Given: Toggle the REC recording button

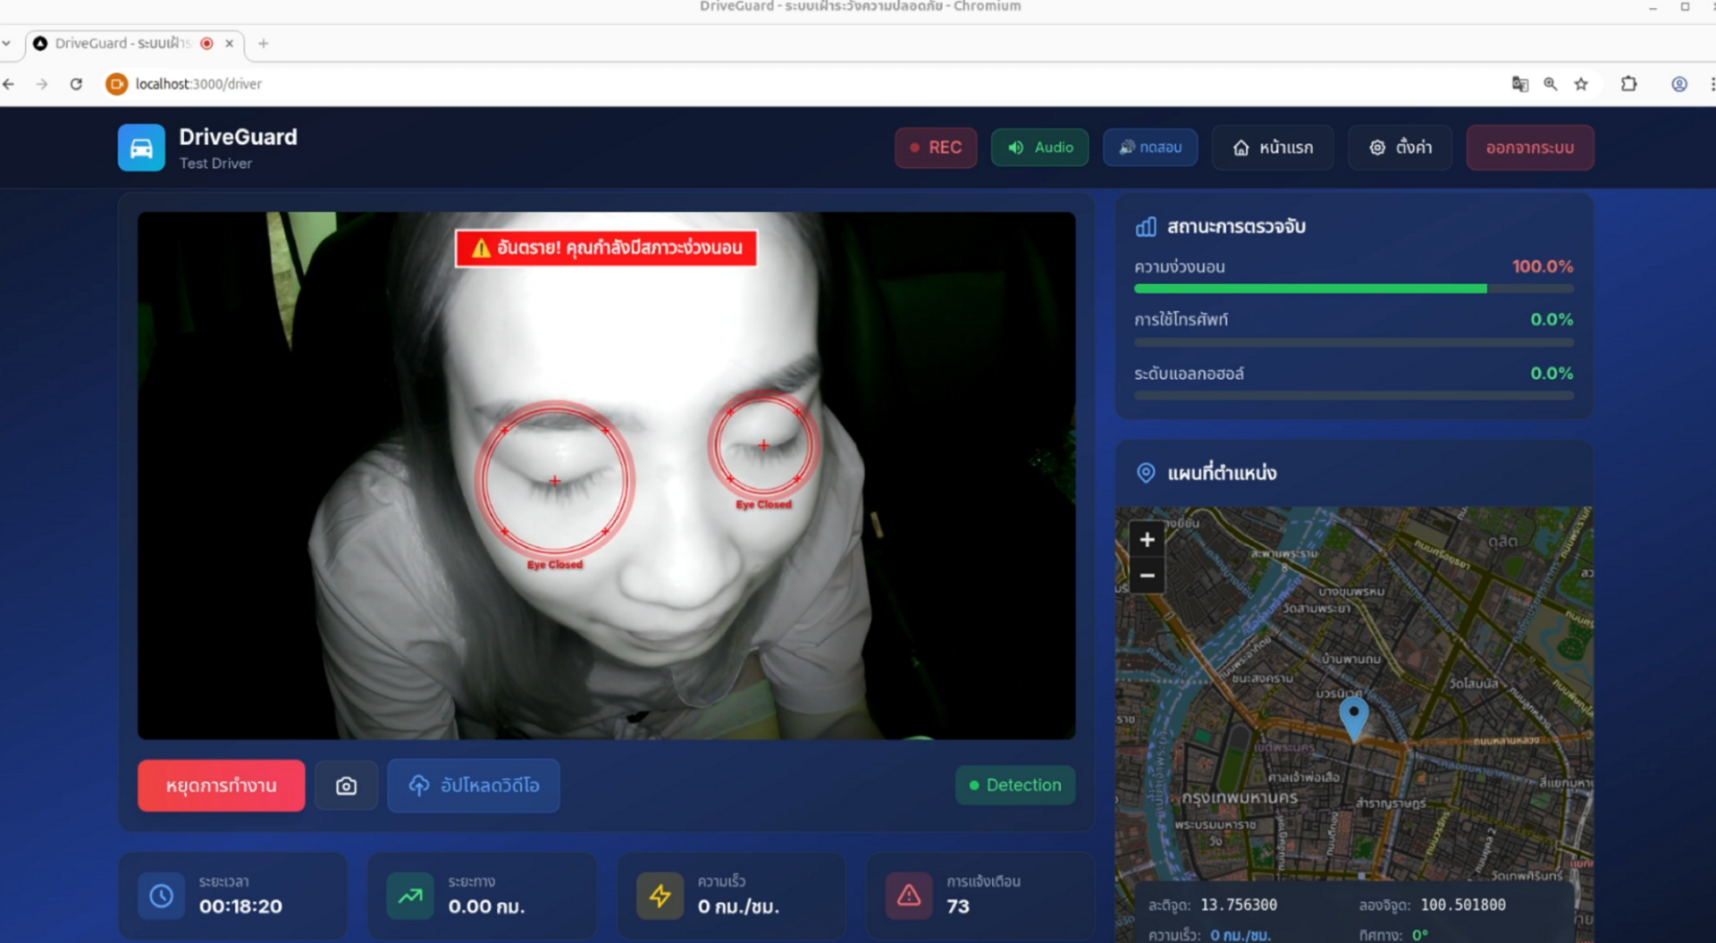Looking at the screenshot, I should coord(935,147).
